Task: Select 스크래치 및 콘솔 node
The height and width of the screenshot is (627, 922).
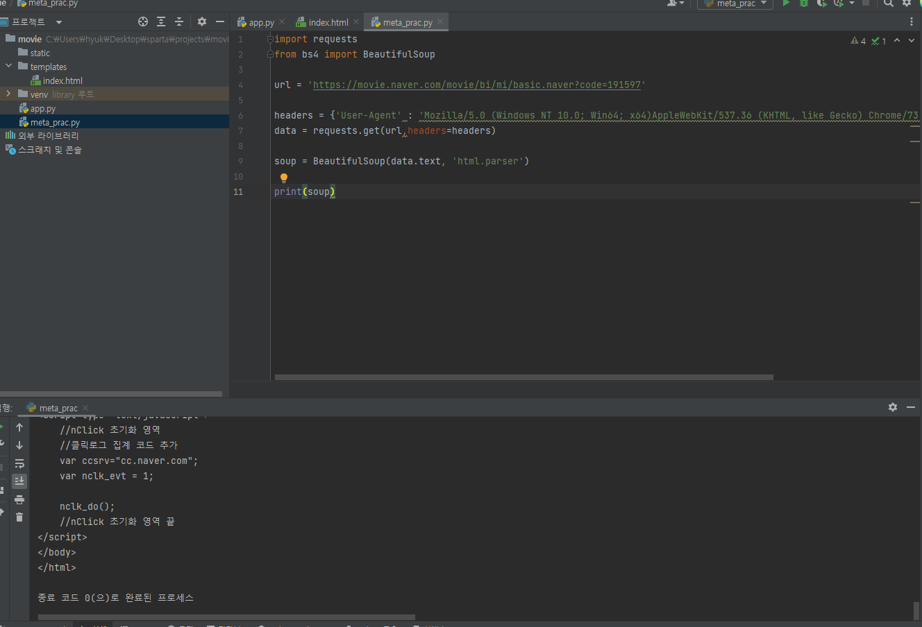Action: [115, 150]
